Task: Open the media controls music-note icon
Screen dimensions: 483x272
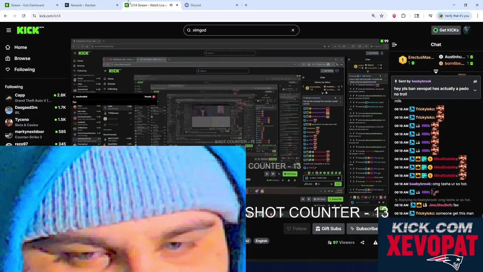Action: [x=430, y=16]
